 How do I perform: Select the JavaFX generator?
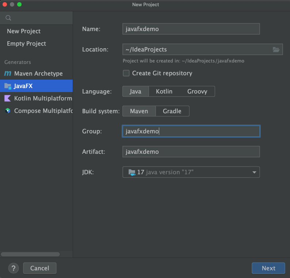click(x=37, y=86)
